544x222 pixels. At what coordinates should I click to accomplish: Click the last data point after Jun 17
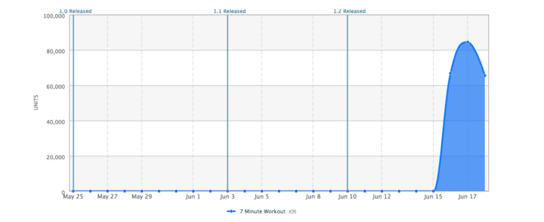pyautogui.click(x=485, y=76)
